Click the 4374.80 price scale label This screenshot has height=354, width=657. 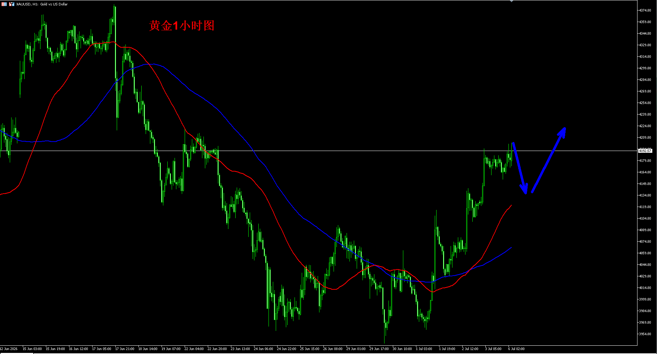[645, 10]
